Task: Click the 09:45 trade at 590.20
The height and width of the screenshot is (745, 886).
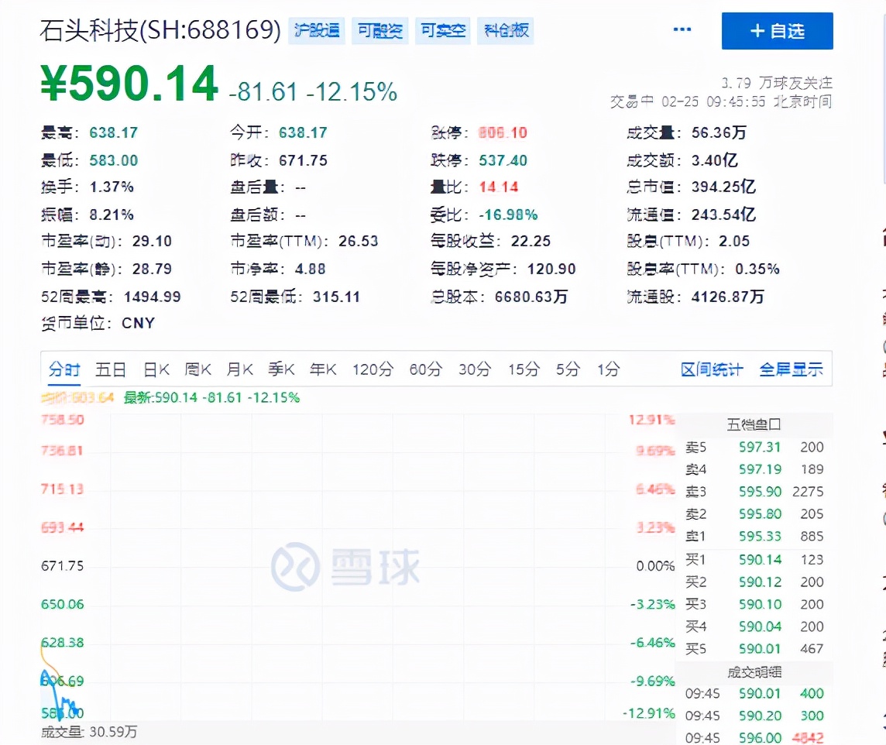Action: click(x=754, y=716)
